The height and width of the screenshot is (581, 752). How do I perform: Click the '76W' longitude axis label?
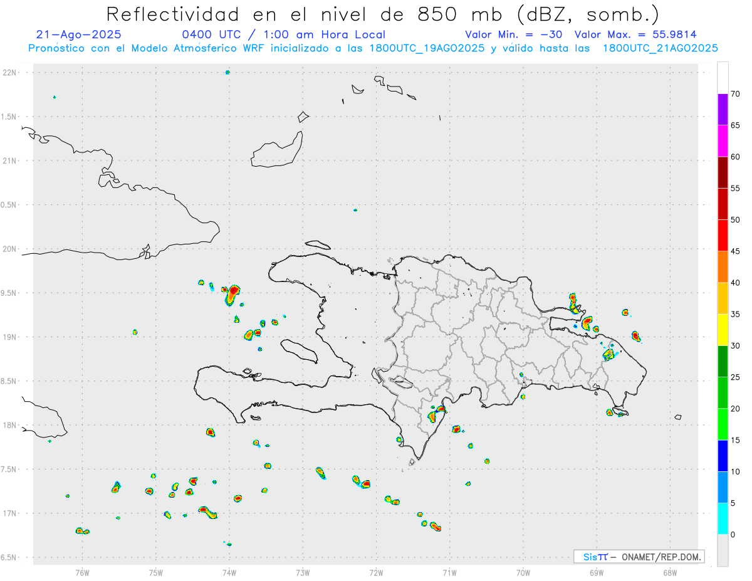click(x=82, y=572)
